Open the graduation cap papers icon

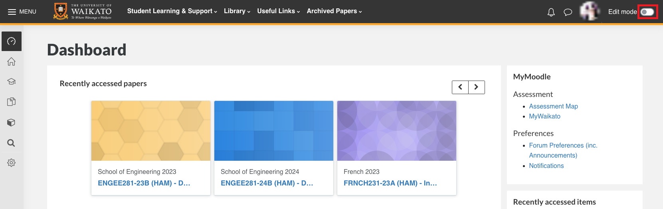[x=12, y=81]
